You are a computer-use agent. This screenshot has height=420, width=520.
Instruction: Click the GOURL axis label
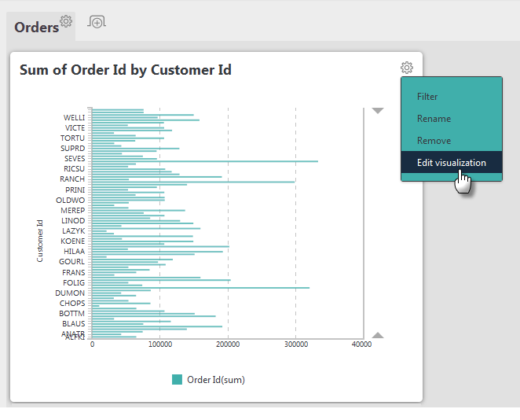click(72, 262)
